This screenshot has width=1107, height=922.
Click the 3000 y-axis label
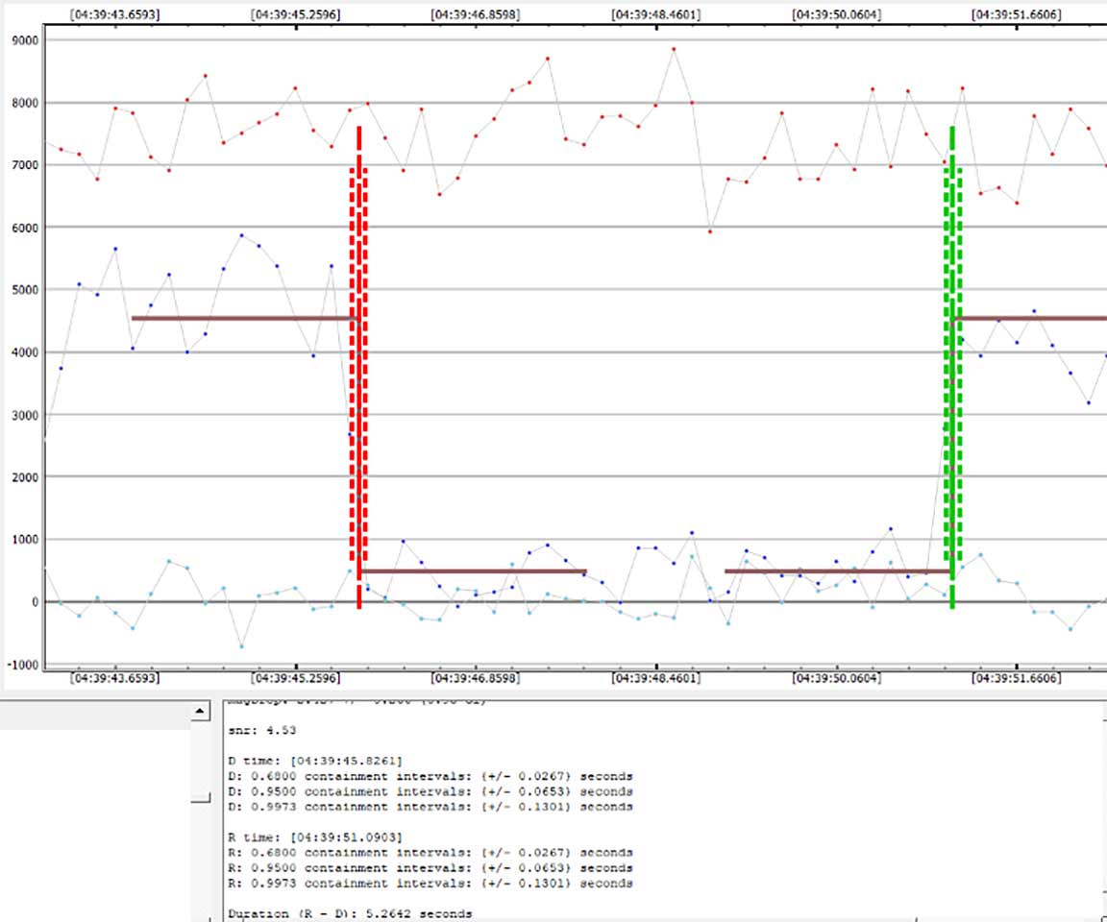click(x=25, y=416)
